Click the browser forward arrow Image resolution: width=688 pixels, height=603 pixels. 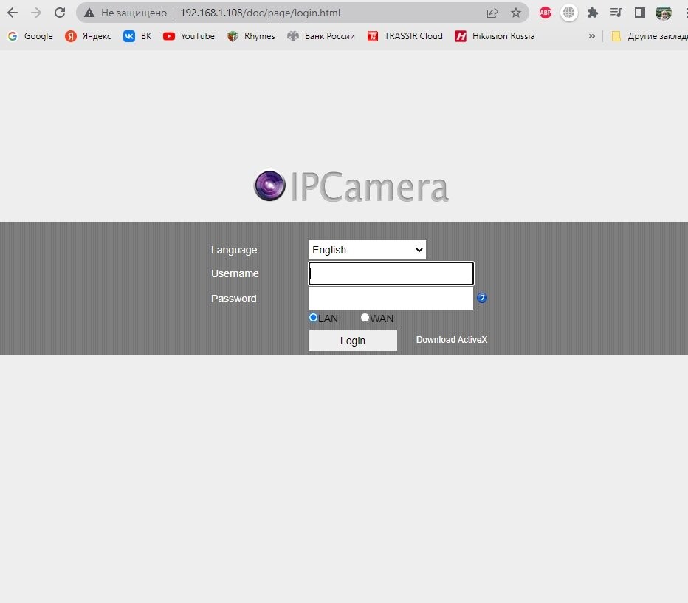tap(36, 13)
